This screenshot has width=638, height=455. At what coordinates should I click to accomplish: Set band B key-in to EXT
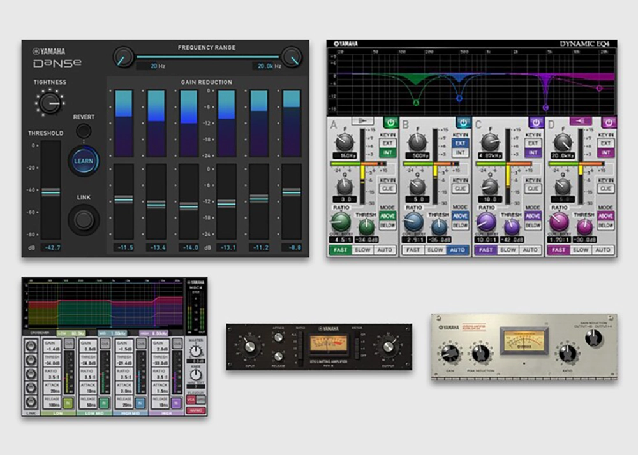[x=460, y=143]
